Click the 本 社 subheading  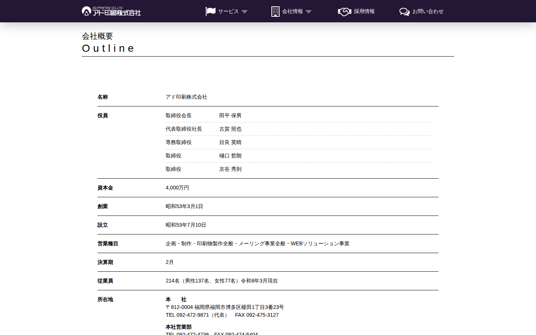coord(176,300)
